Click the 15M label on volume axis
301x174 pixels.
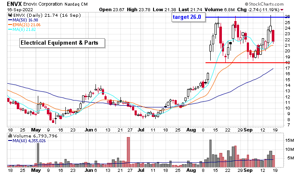coord(289,140)
